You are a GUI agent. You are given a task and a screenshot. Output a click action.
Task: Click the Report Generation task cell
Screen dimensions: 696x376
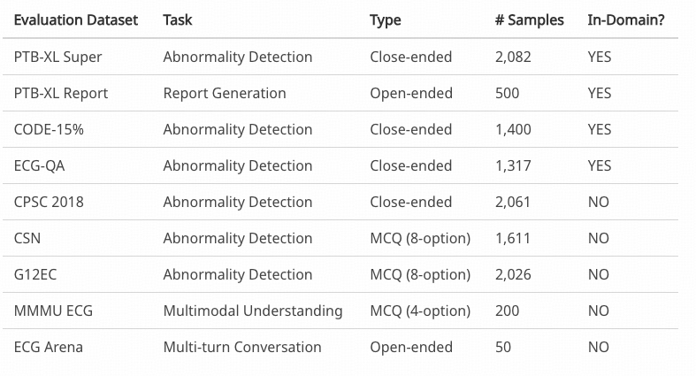click(225, 93)
